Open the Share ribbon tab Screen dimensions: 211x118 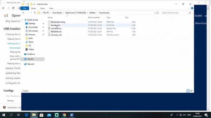43,8
